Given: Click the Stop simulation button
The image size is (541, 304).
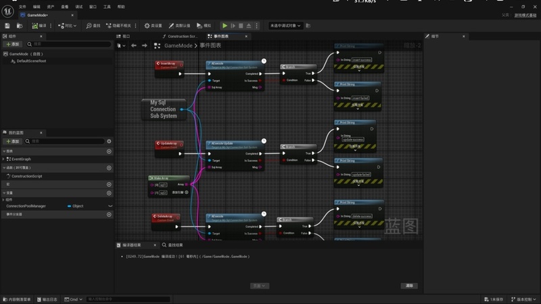Looking at the screenshot, I should (x=241, y=26).
